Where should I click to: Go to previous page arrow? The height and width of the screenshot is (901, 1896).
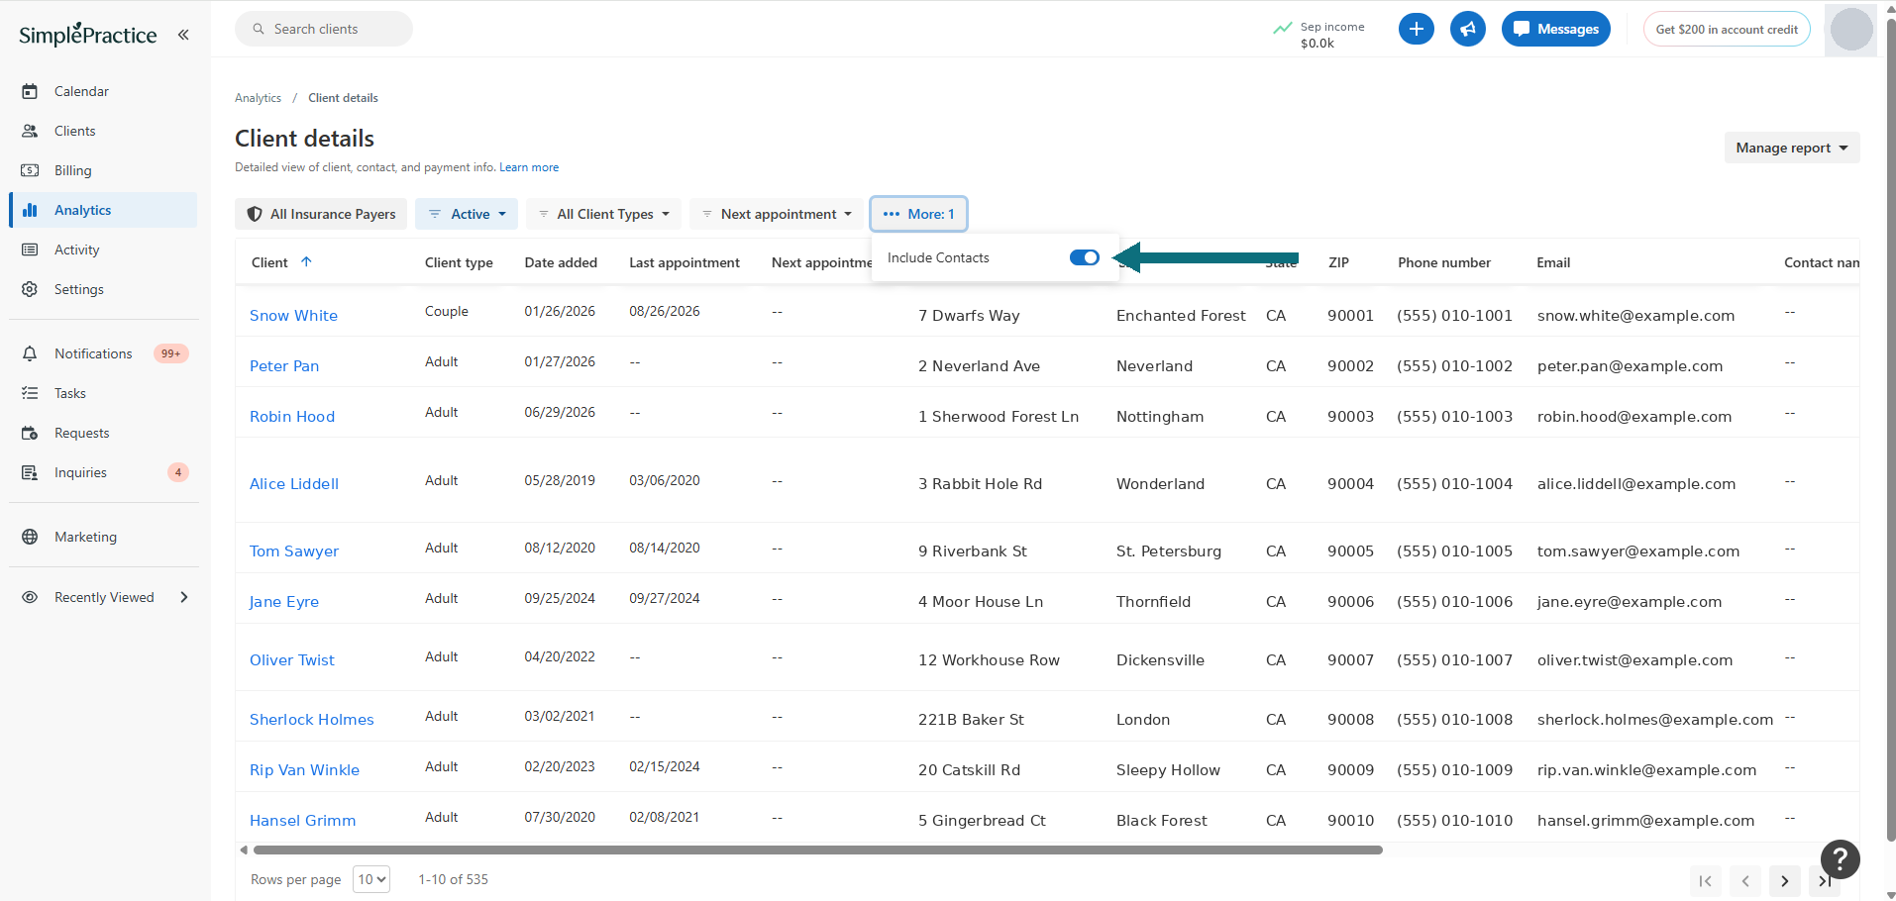click(1744, 881)
